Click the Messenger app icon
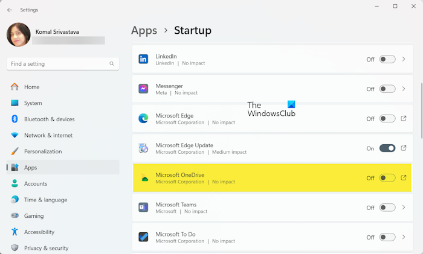The image size is (423, 254). coord(143,89)
